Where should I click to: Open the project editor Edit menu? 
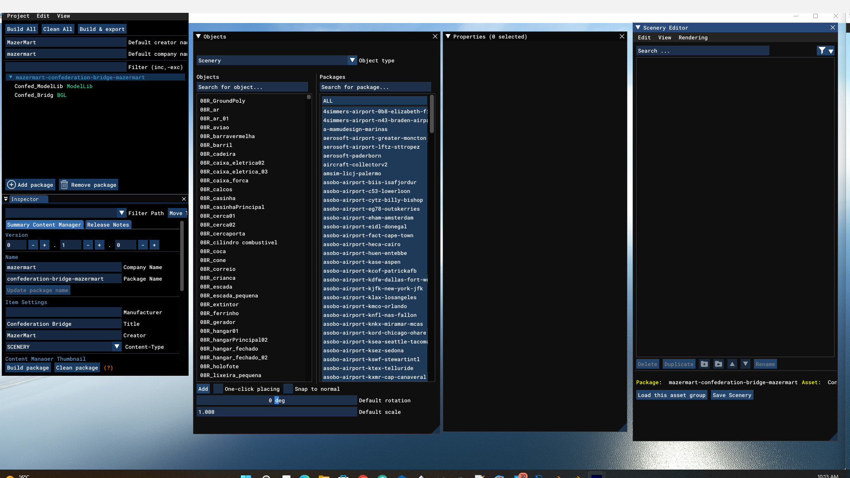coord(43,16)
